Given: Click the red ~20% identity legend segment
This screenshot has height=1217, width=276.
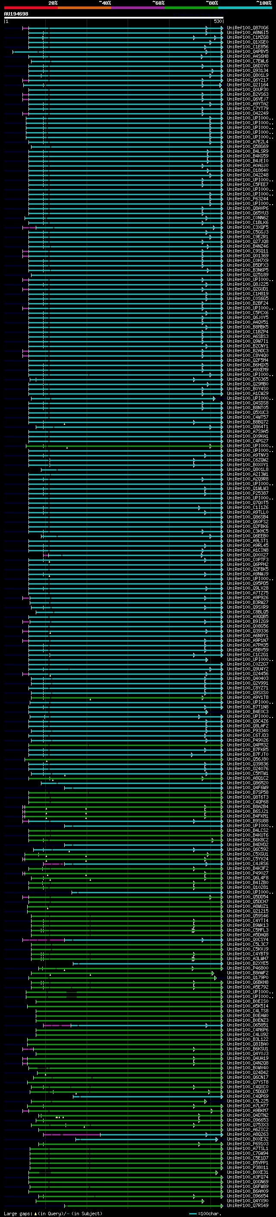Looking at the screenshot, I should click(x=31, y=8).
